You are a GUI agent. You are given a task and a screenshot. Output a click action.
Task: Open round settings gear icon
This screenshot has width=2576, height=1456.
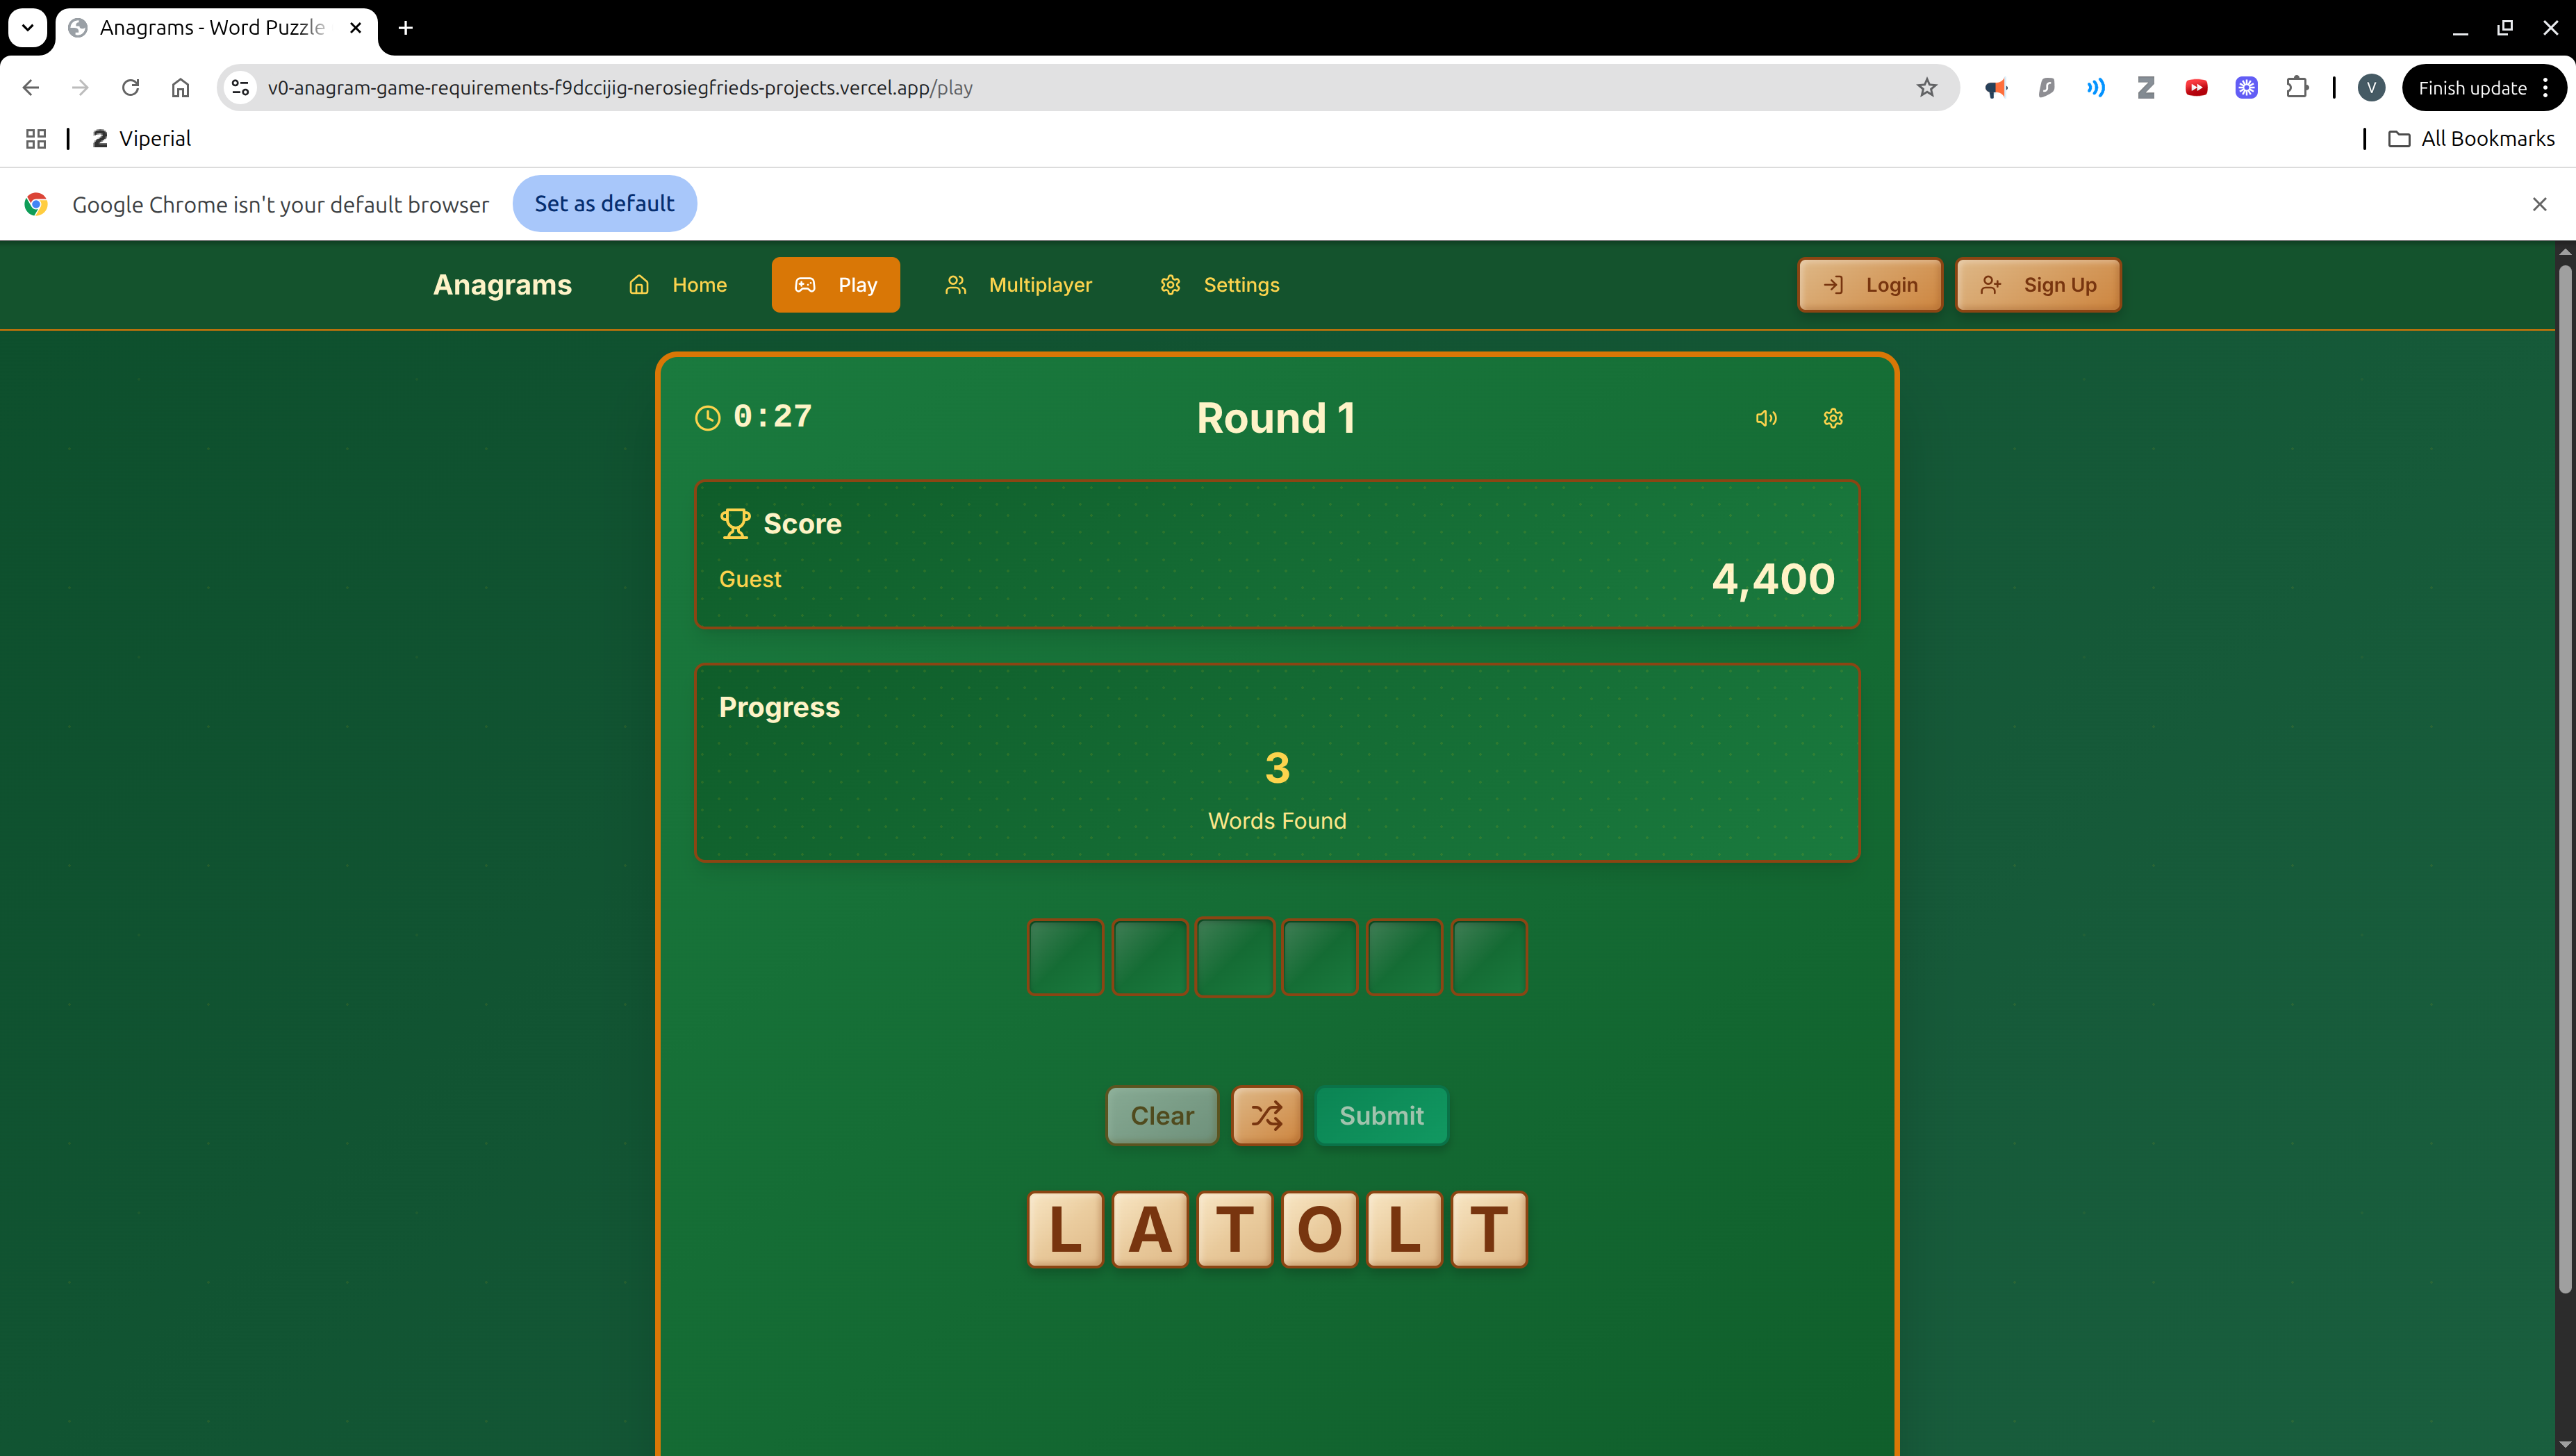[x=1832, y=418]
